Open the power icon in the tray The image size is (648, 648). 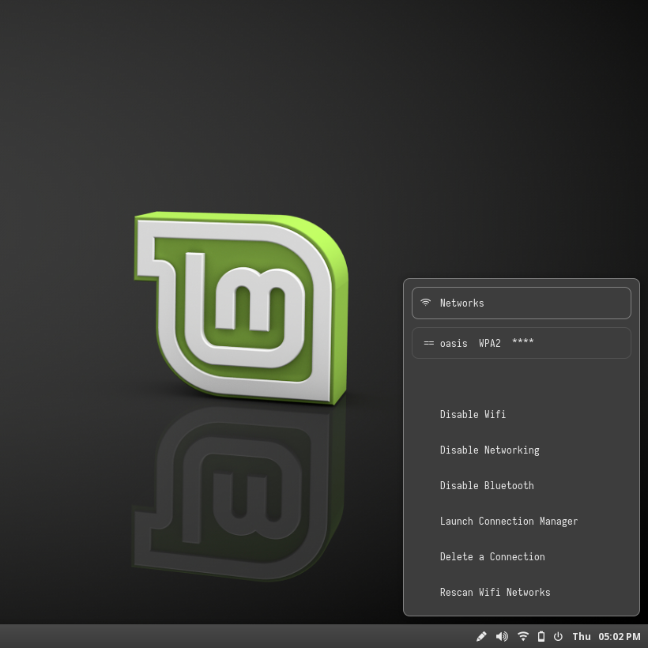coord(558,636)
